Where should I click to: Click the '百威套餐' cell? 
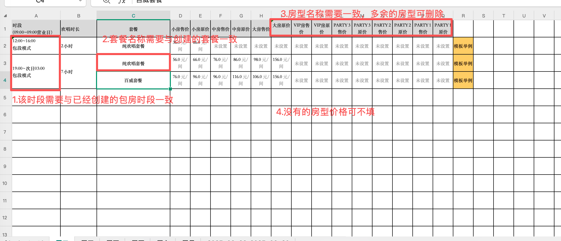tap(133, 80)
